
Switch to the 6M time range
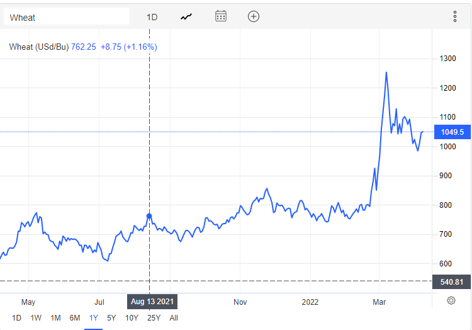pos(75,318)
